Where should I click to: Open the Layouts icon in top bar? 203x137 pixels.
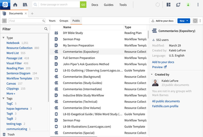169,5
